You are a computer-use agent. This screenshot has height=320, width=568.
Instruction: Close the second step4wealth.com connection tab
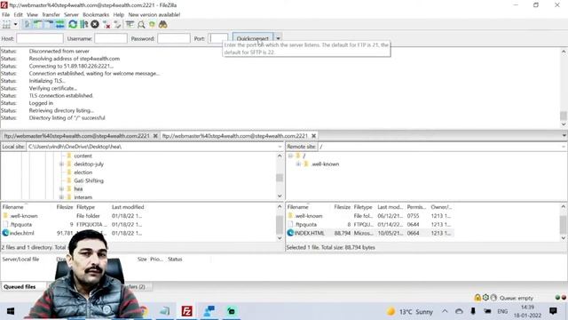[x=313, y=136]
